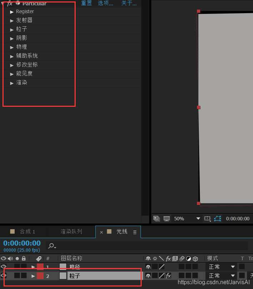
Task: Click the timeline current time 0:00:00:00
Action: pos(22,243)
